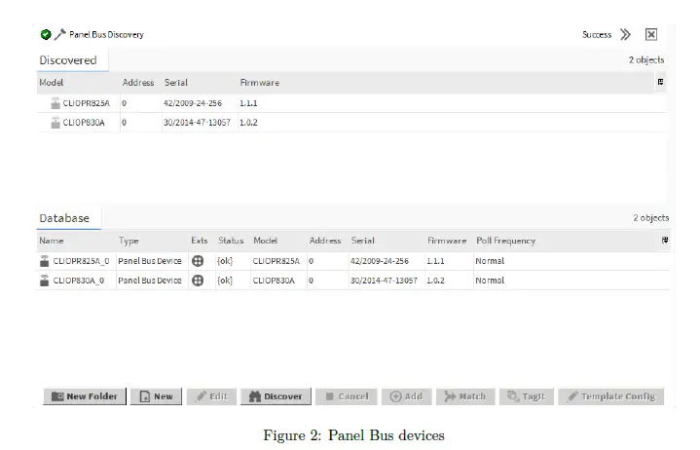Viewport: 700px width, 450px height.
Task: Open the Database table column options icon
Action: click(665, 241)
